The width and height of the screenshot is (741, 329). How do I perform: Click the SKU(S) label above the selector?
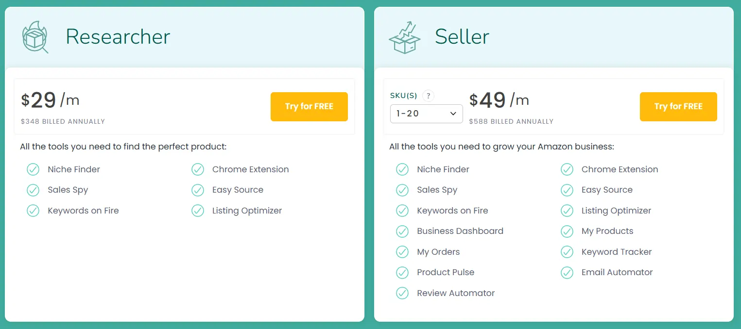tap(403, 96)
